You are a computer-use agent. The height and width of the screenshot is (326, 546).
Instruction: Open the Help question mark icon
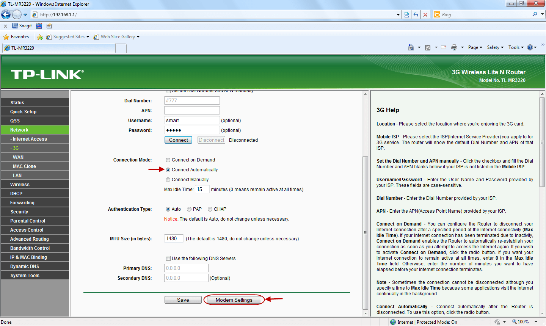click(x=530, y=47)
